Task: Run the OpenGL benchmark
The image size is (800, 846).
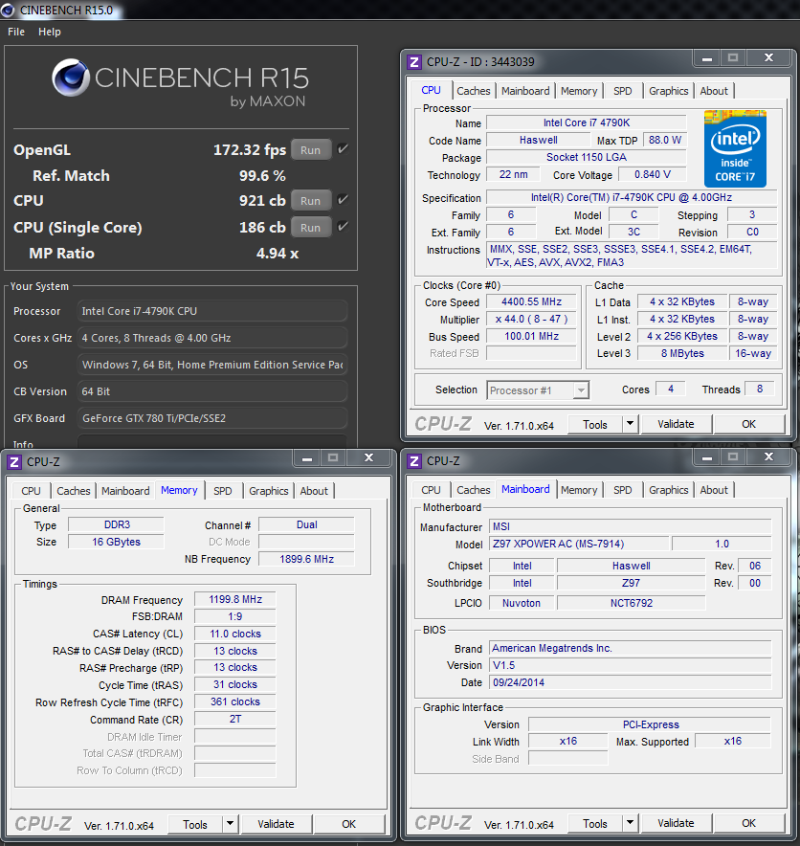Action: [x=311, y=150]
